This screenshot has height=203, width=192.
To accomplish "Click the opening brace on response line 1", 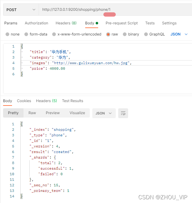I will 22,124.
